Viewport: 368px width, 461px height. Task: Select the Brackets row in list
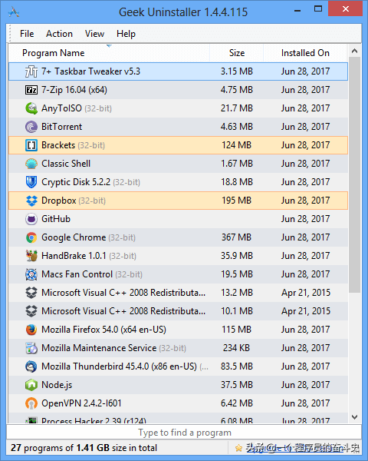tap(178, 145)
